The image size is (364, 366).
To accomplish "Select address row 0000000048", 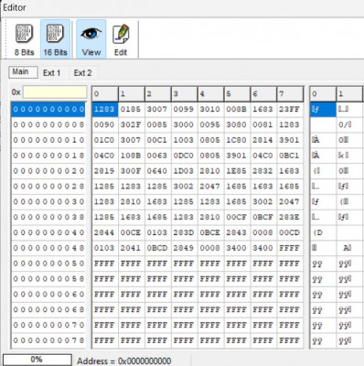I will tap(48, 248).
